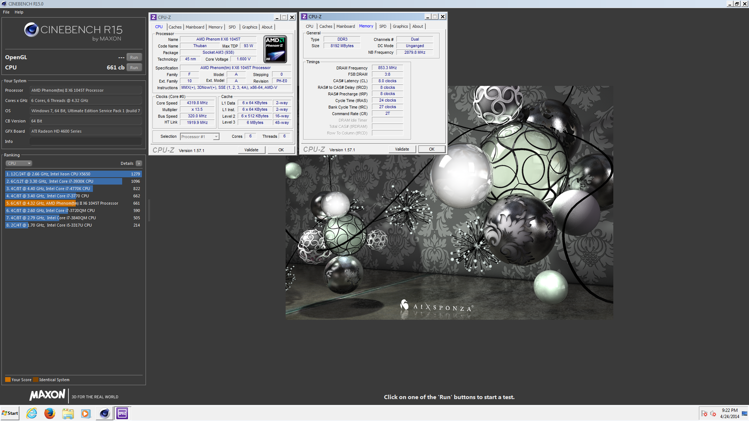This screenshot has height=421, width=749.
Task: Switch to Mainboard tab in left CPU-Z window
Action: (x=195, y=27)
